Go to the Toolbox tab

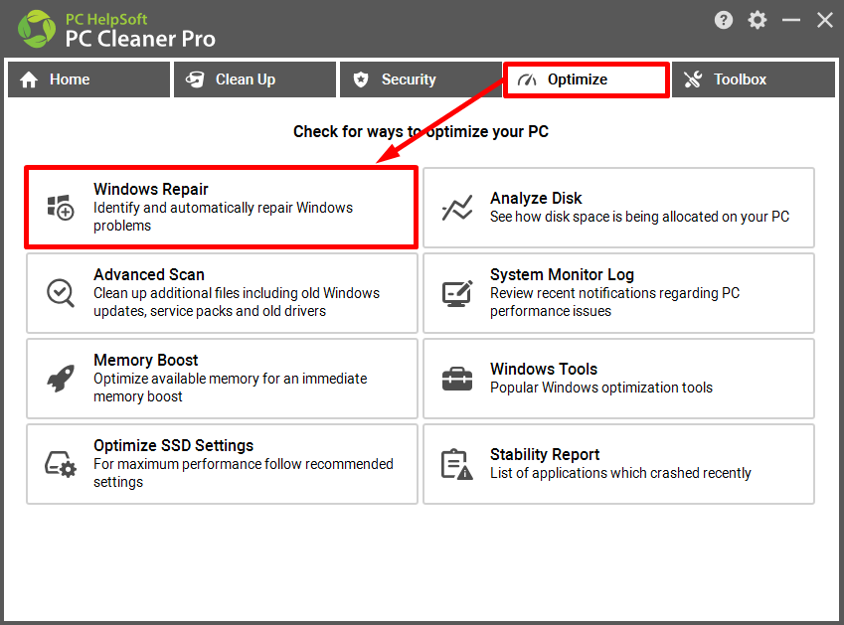pos(753,79)
